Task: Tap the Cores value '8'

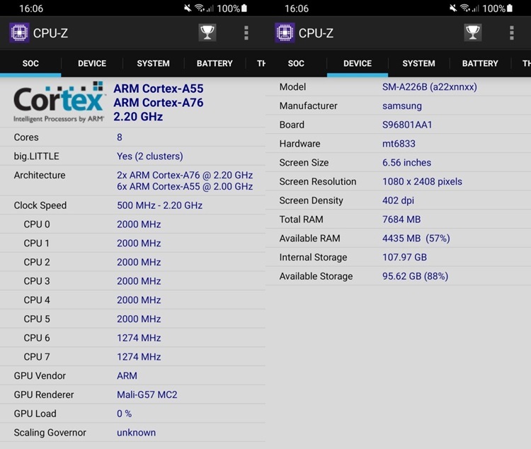Action: 120,137
